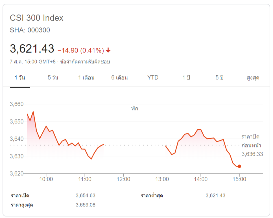The image size is (273, 218).
Task: Show the 6 เดือน chart tab
Action: tap(119, 78)
